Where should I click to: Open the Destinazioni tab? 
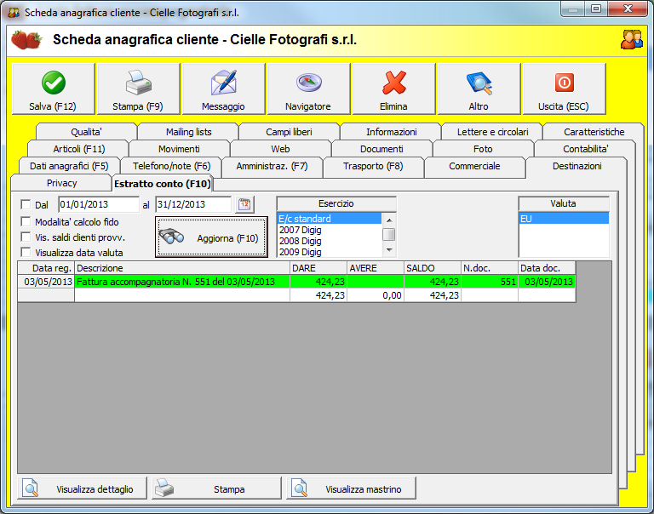(577, 166)
